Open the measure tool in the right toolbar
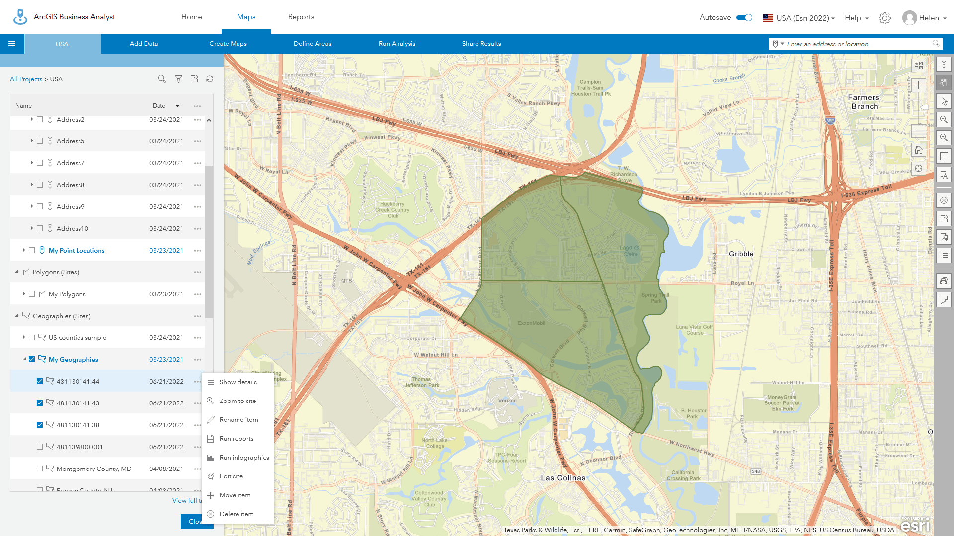 [944, 156]
